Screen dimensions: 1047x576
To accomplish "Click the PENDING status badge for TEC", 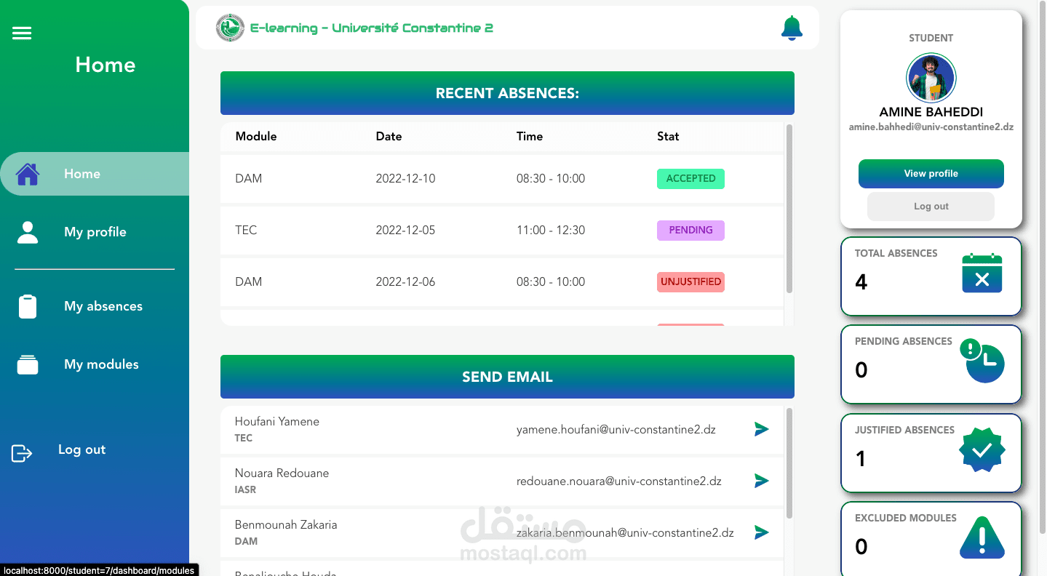I will click(690, 230).
